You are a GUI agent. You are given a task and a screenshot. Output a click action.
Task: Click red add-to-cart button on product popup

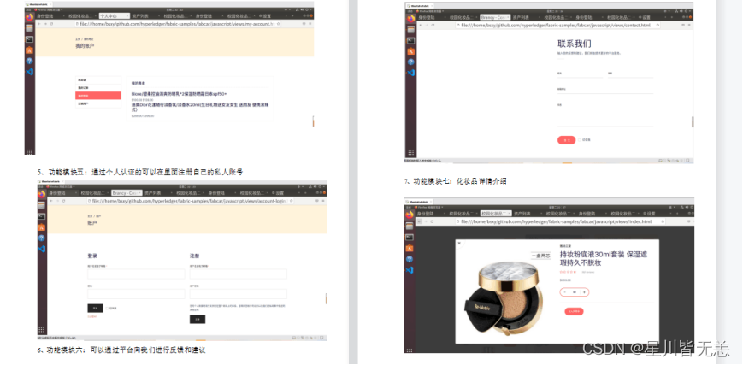pyautogui.click(x=573, y=311)
